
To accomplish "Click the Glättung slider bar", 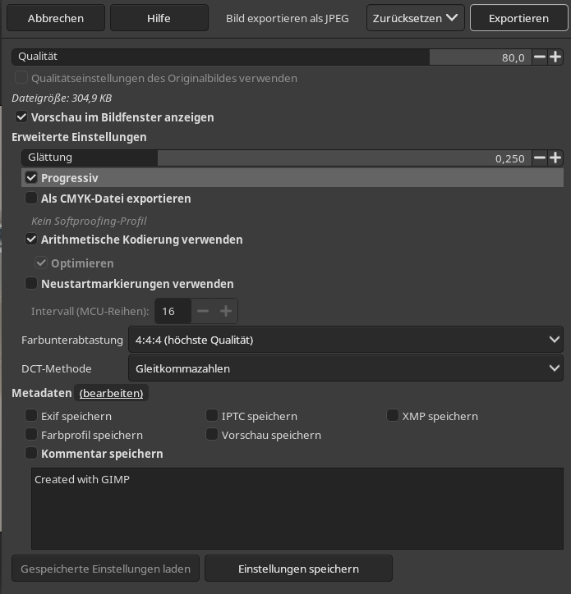I will pos(276,158).
